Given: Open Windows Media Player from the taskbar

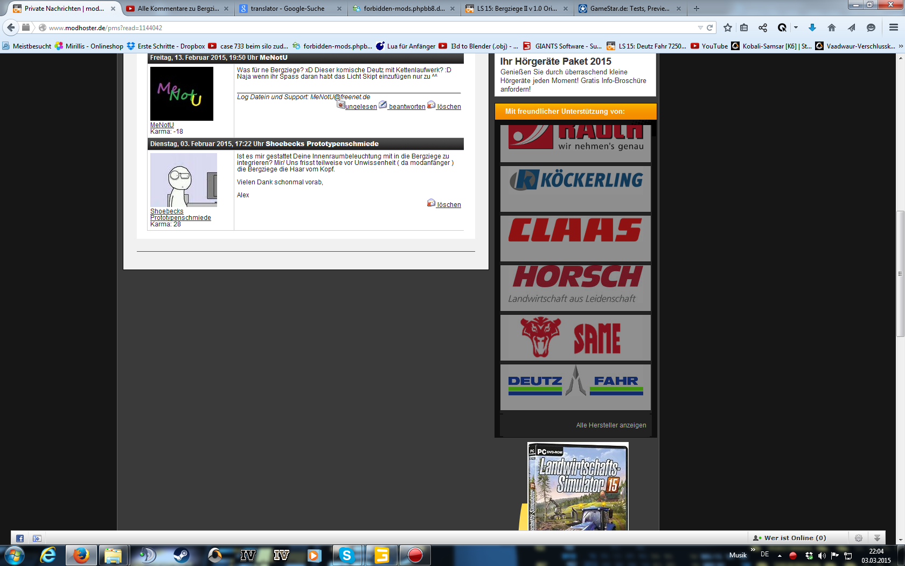Looking at the screenshot, I should (x=315, y=555).
